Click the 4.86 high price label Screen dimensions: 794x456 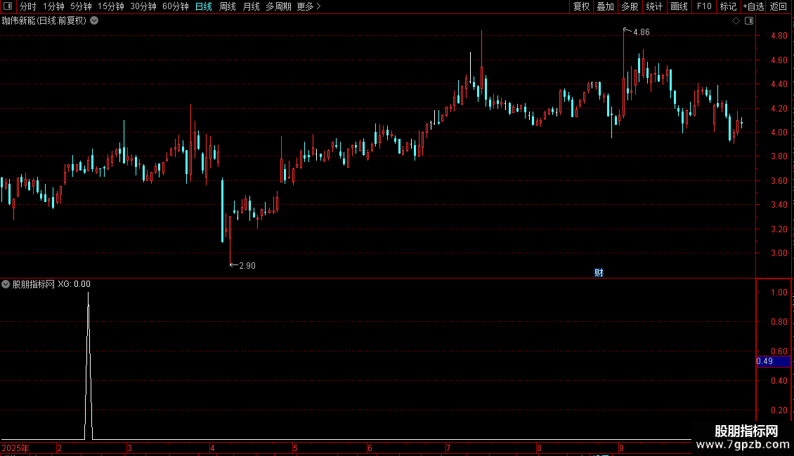[641, 32]
